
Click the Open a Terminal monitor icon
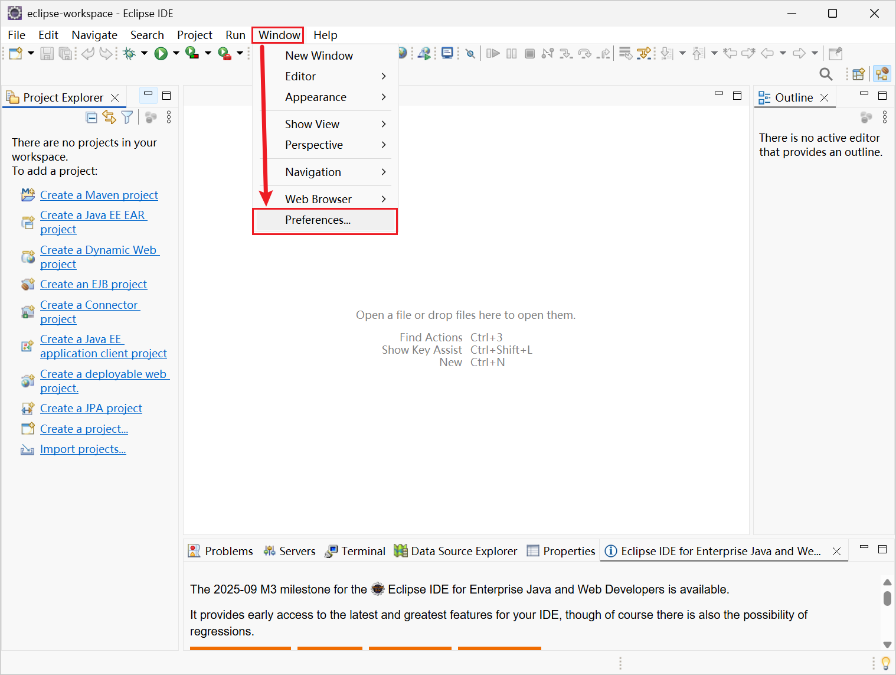(447, 54)
